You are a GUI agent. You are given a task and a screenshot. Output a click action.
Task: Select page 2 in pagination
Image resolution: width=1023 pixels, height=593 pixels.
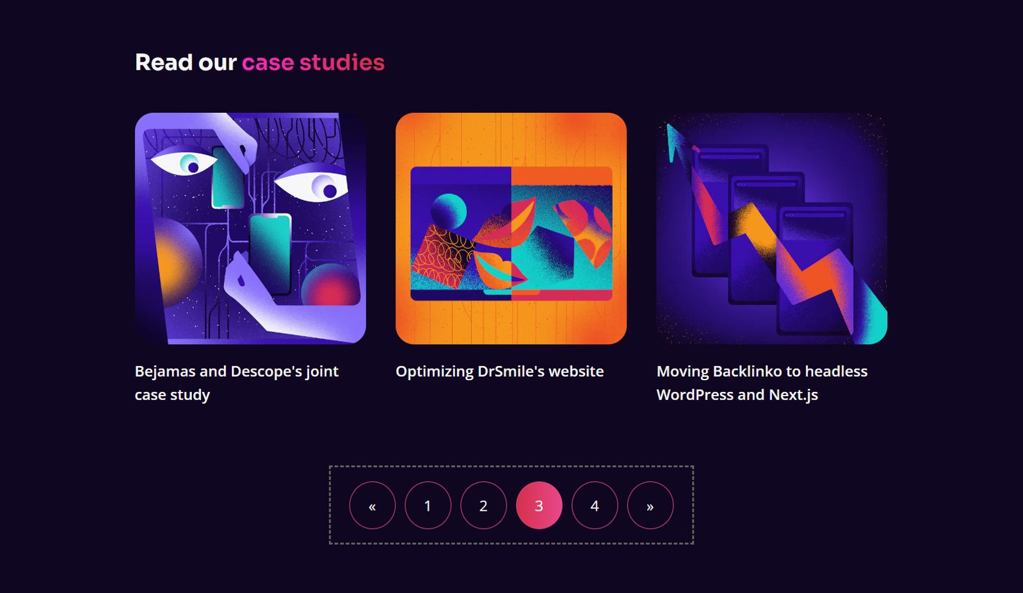click(x=483, y=505)
